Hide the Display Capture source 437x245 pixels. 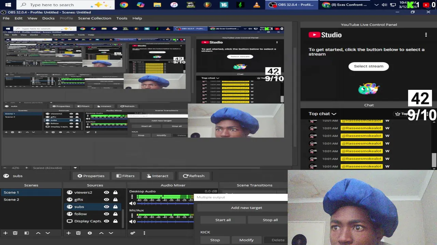[107, 221]
